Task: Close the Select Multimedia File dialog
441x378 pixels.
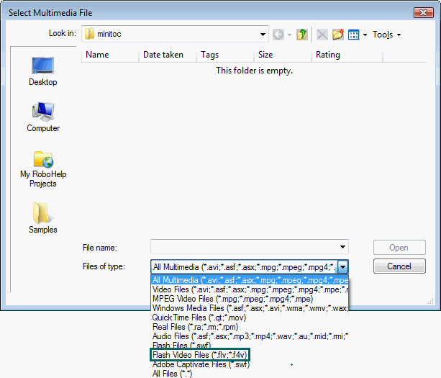Action: click(x=423, y=12)
